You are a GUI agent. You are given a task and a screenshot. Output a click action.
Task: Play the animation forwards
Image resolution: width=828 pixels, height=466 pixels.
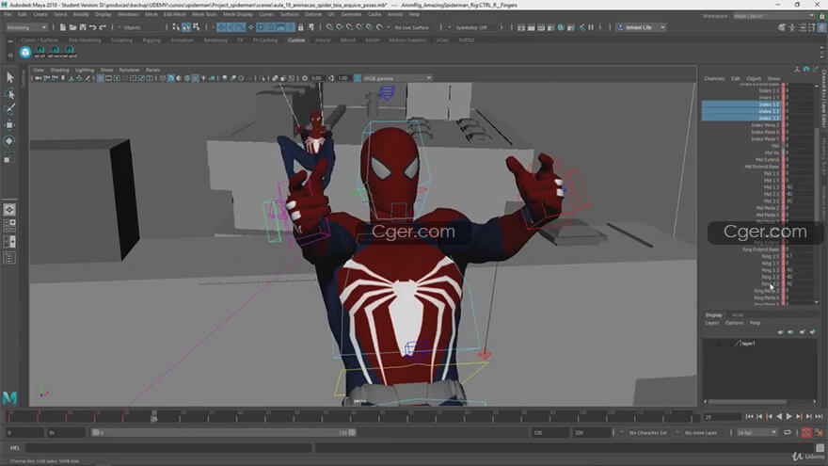click(788, 417)
